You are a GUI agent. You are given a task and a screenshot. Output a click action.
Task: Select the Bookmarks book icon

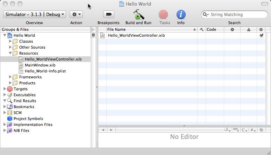pyautogui.click(x=10, y=107)
